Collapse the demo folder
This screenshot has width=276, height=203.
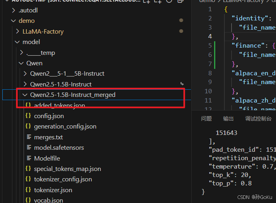tap(13, 21)
